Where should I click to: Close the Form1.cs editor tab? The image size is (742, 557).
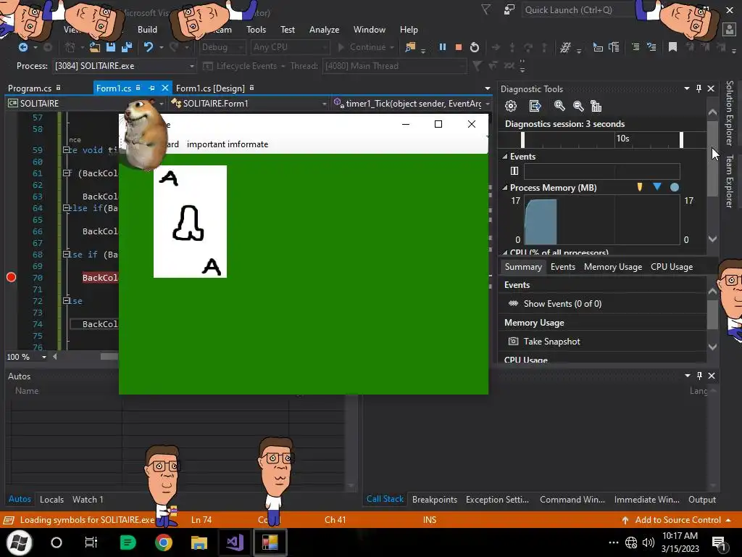pos(164,88)
